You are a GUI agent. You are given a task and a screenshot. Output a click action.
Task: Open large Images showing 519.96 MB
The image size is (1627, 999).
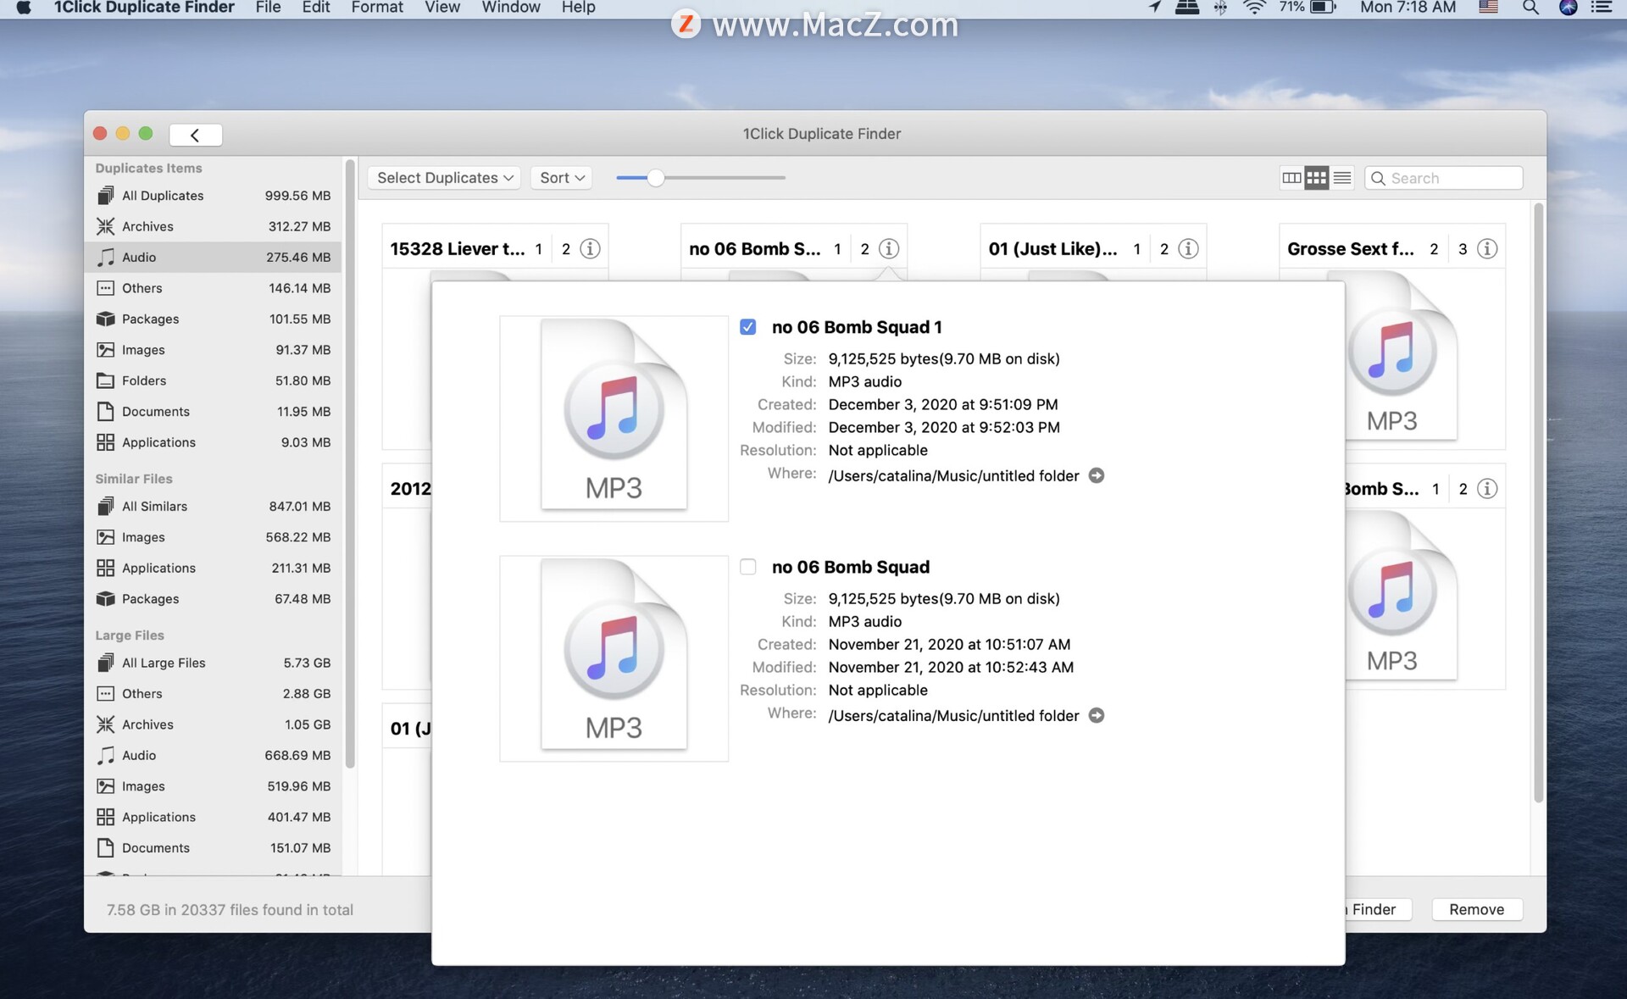click(x=213, y=787)
